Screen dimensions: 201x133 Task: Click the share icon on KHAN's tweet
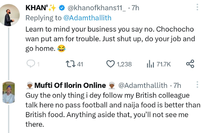(190, 64)
